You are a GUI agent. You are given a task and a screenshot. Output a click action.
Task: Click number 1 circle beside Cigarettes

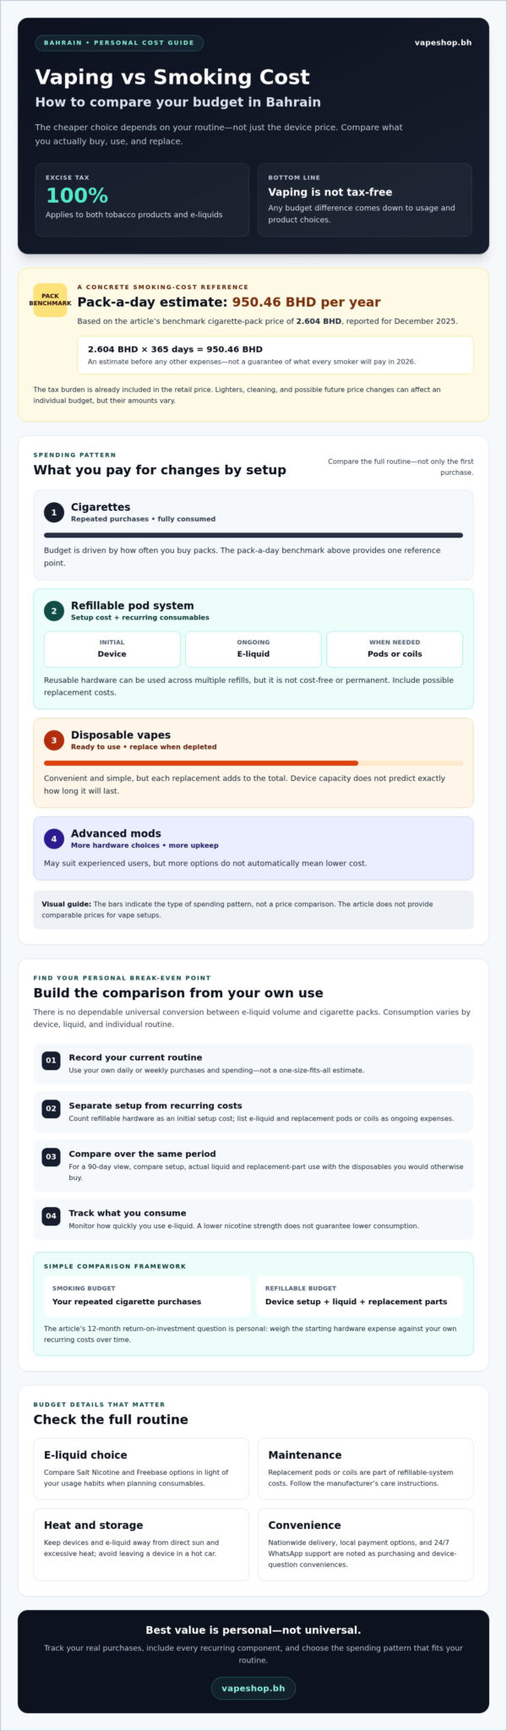tap(54, 512)
